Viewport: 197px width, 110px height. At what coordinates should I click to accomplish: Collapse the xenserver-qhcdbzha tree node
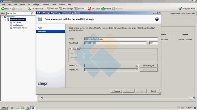point(5,20)
